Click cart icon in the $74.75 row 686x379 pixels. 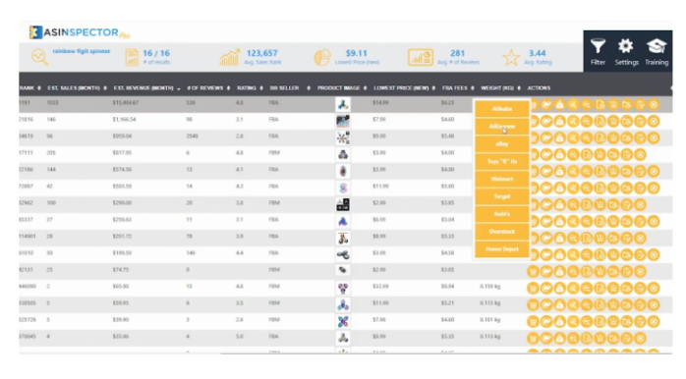point(533,271)
